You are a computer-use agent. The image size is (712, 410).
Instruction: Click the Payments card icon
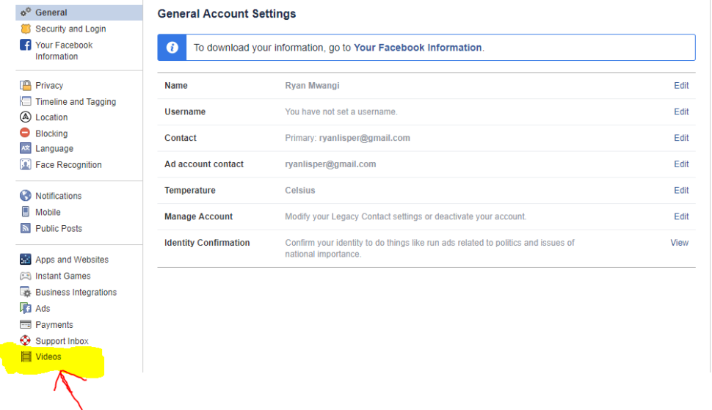coord(26,325)
